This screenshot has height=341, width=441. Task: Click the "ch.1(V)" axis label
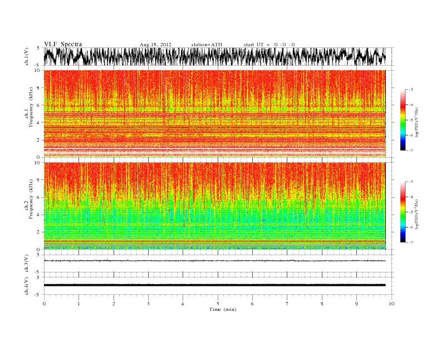(x=27, y=56)
